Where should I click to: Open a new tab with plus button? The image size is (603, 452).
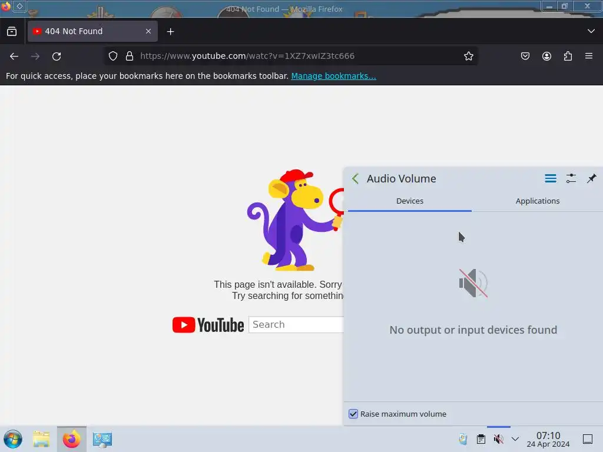click(x=170, y=32)
